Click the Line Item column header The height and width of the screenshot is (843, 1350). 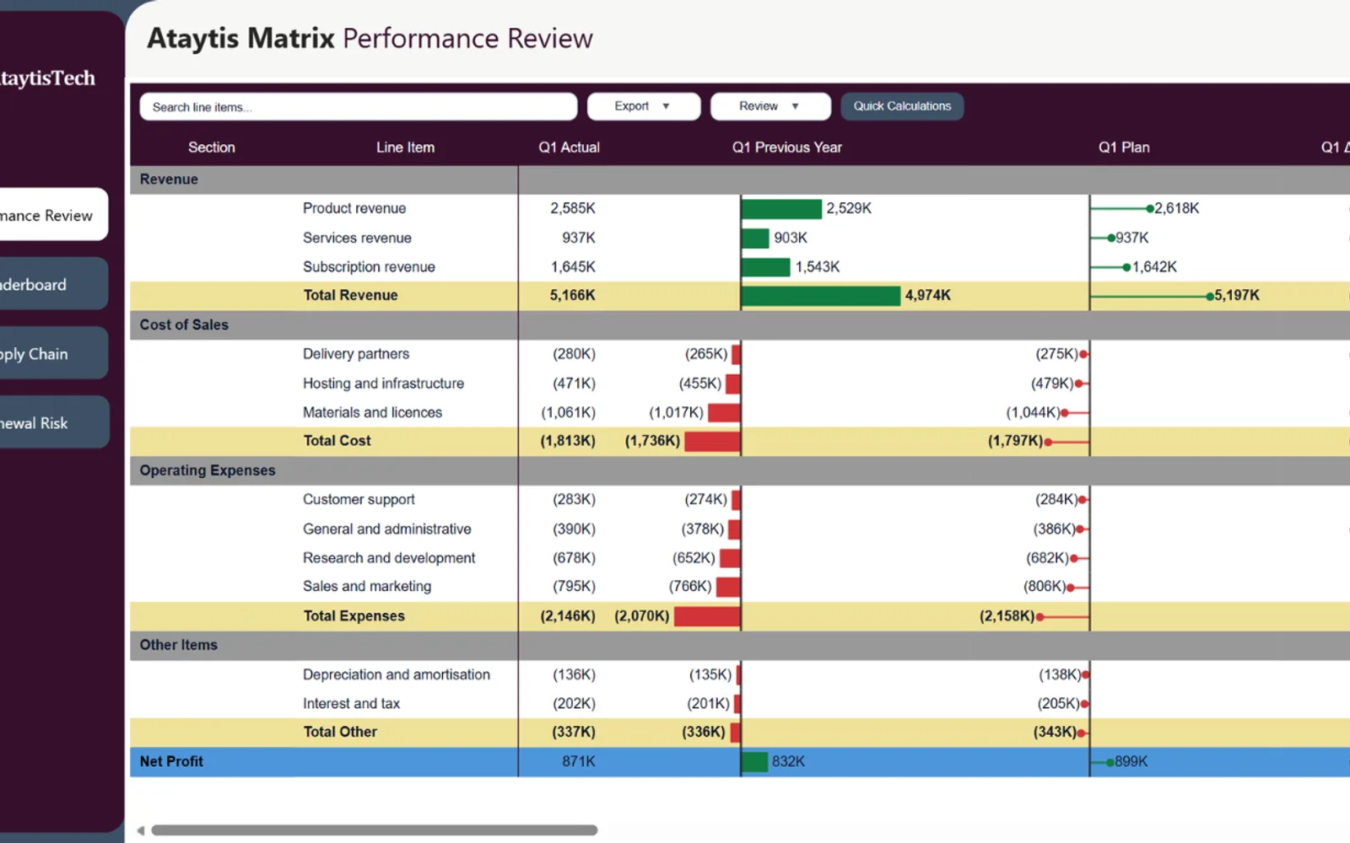[406, 148]
